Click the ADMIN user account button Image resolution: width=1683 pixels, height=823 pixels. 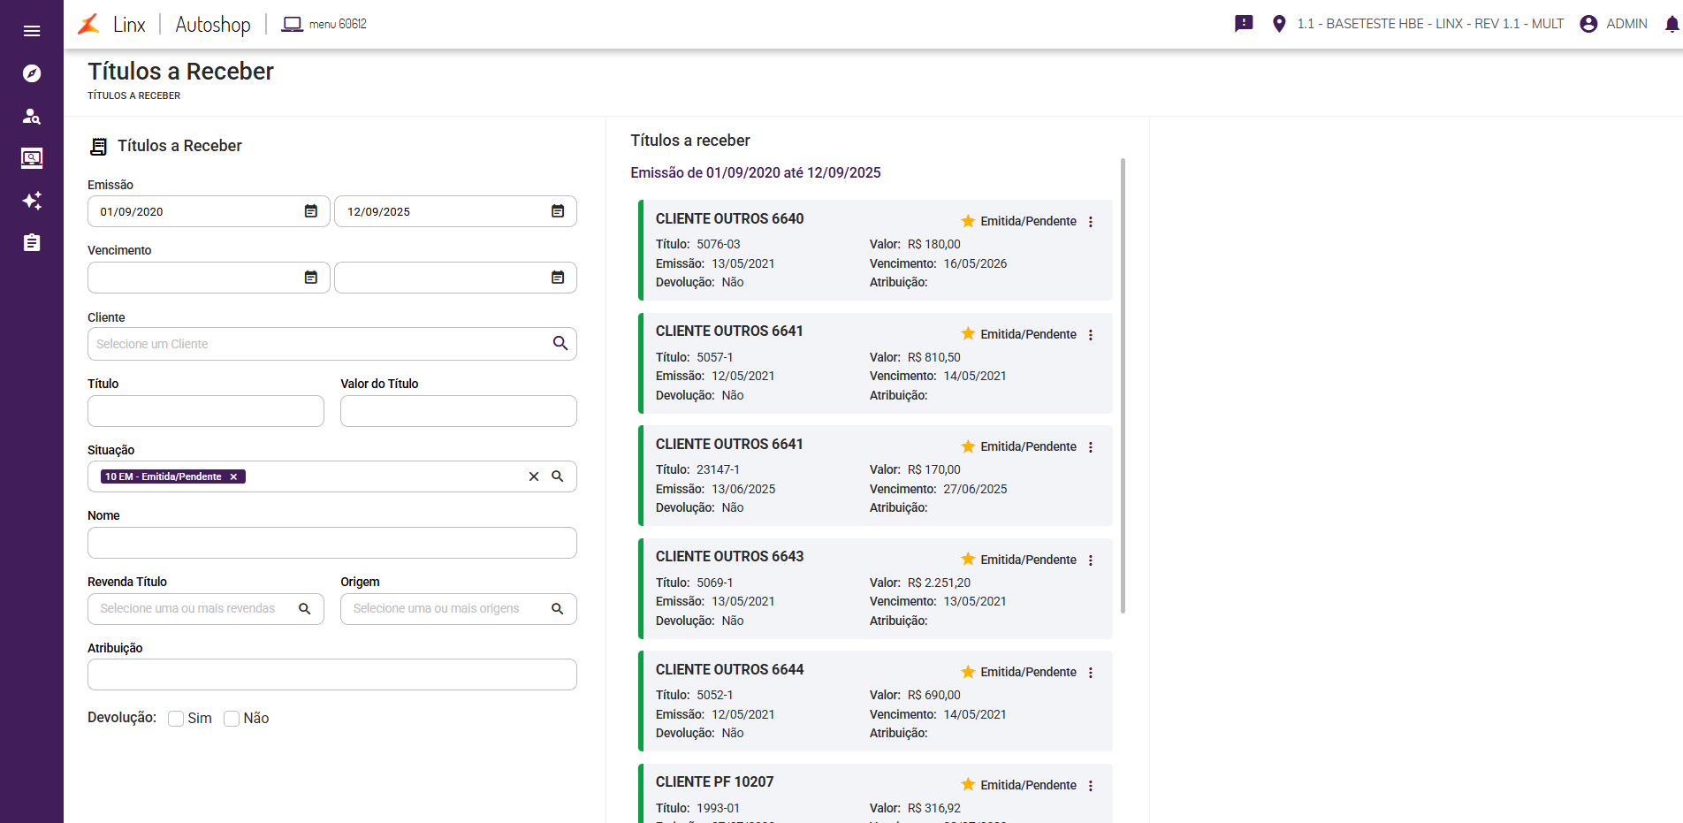tap(1613, 24)
